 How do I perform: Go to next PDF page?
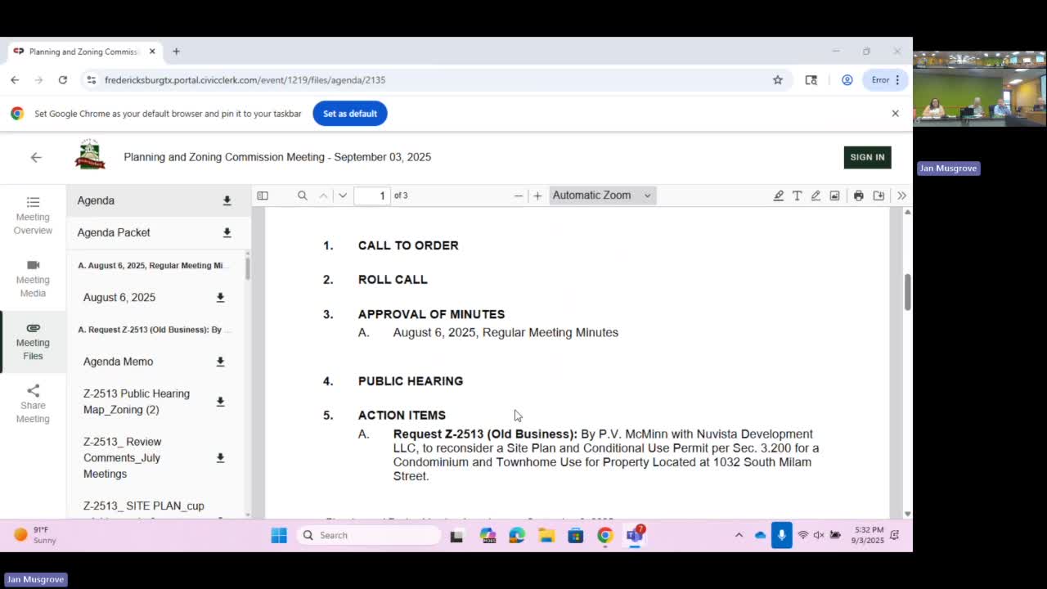pyautogui.click(x=343, y=196)
